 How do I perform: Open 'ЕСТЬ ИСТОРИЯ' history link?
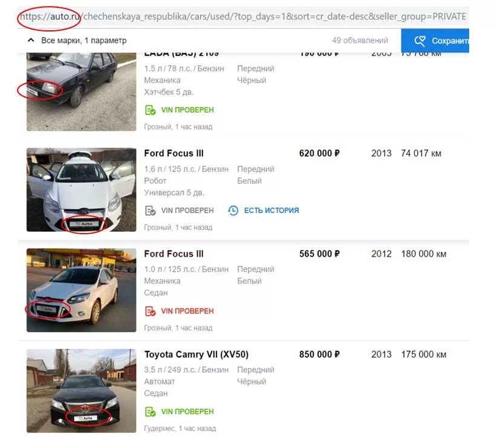(271, 211)
